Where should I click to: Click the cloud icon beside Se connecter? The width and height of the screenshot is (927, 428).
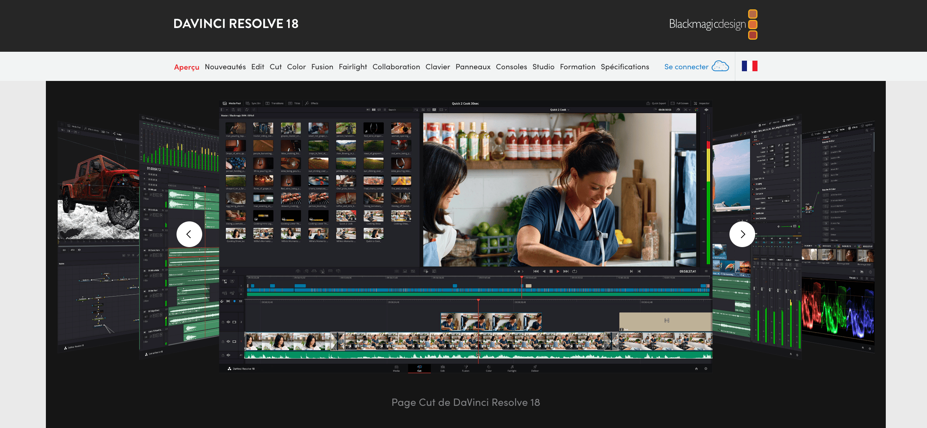click(x=720, y=67)
